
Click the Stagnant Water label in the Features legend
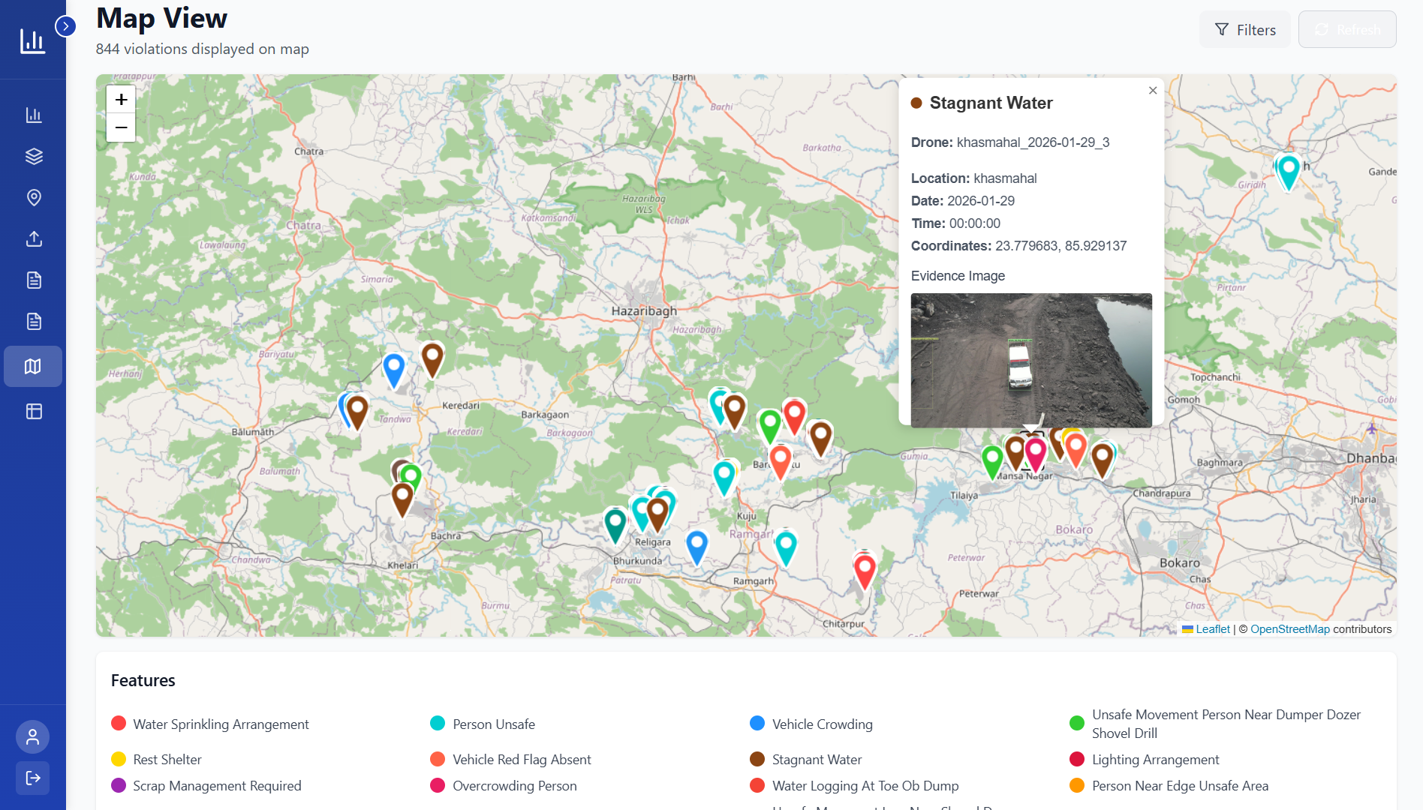click(x=817, y=759)
